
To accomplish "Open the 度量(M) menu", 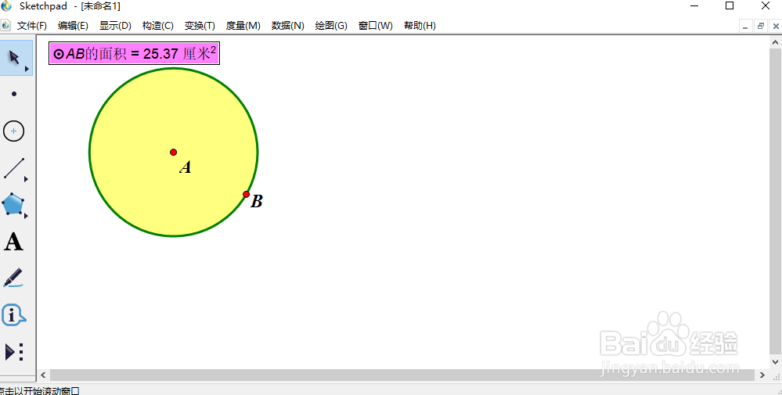I will tap(243, 25).
